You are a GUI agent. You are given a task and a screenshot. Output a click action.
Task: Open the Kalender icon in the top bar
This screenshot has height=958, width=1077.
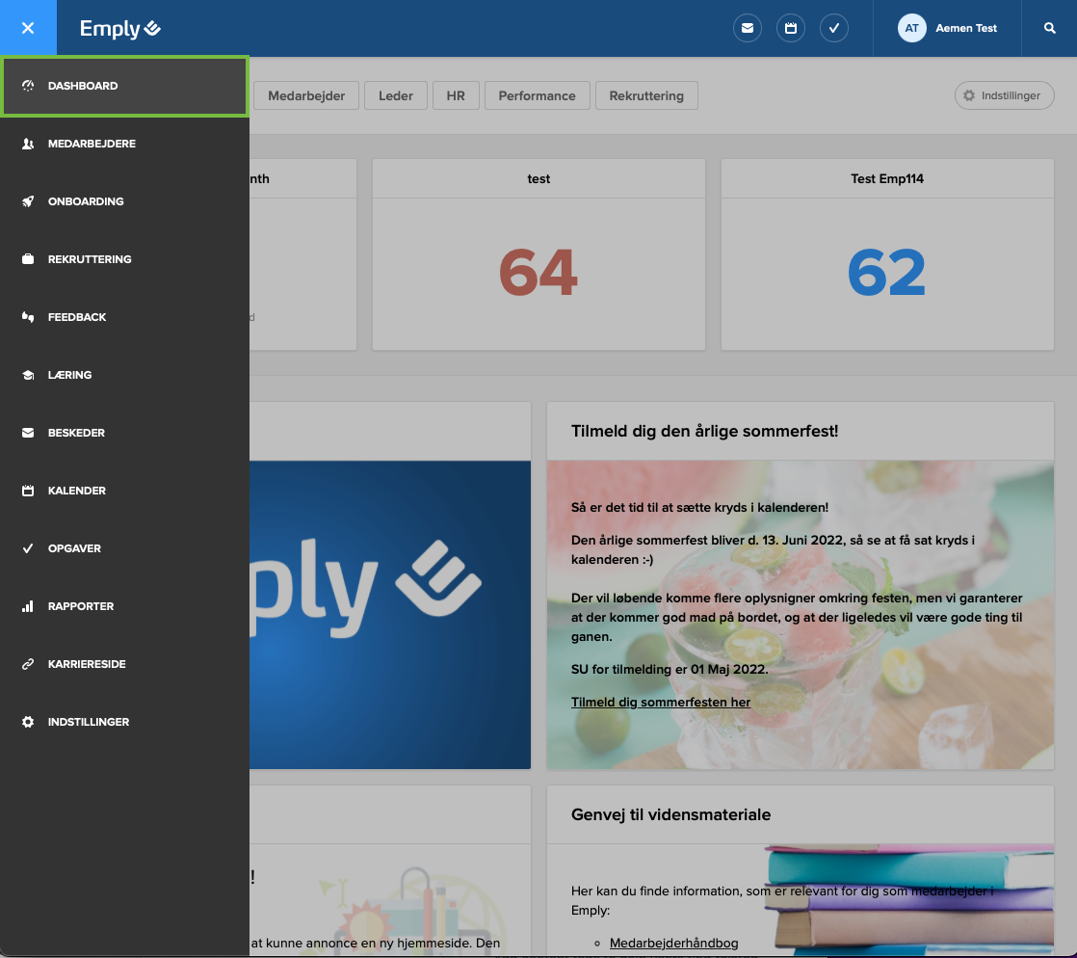pos(791,28)
